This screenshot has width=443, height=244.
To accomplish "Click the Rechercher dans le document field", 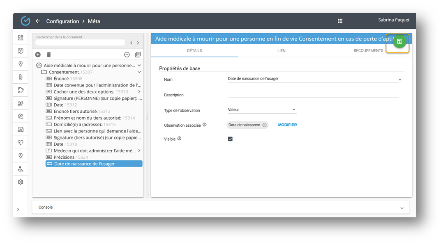I will [x=80, y=43].
